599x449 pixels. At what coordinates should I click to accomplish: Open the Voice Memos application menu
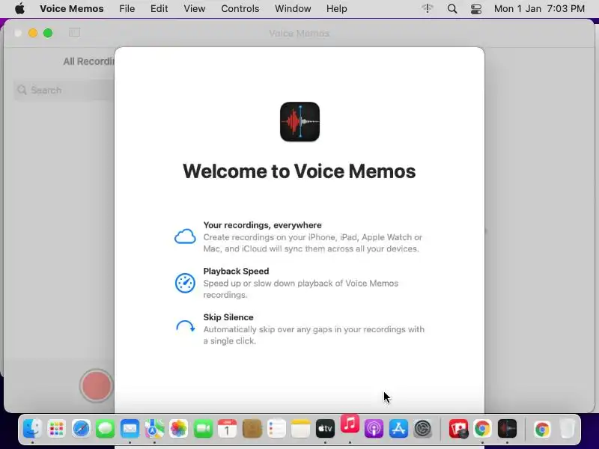(x=71, y=8)
